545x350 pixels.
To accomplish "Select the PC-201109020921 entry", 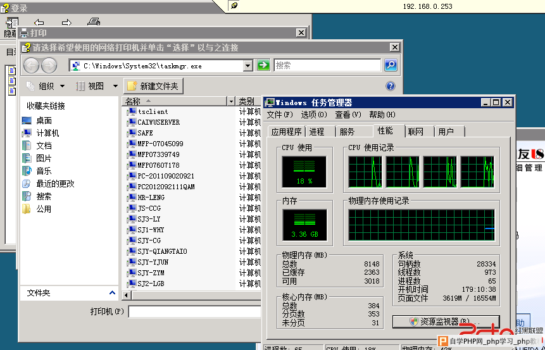I will (x=161, y=176).
